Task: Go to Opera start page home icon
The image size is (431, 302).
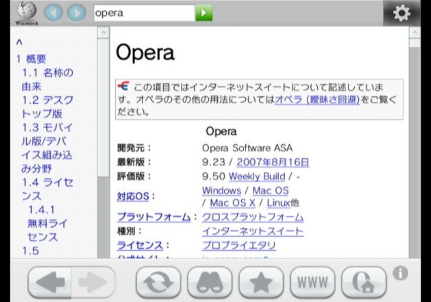Action: point(364,282)
